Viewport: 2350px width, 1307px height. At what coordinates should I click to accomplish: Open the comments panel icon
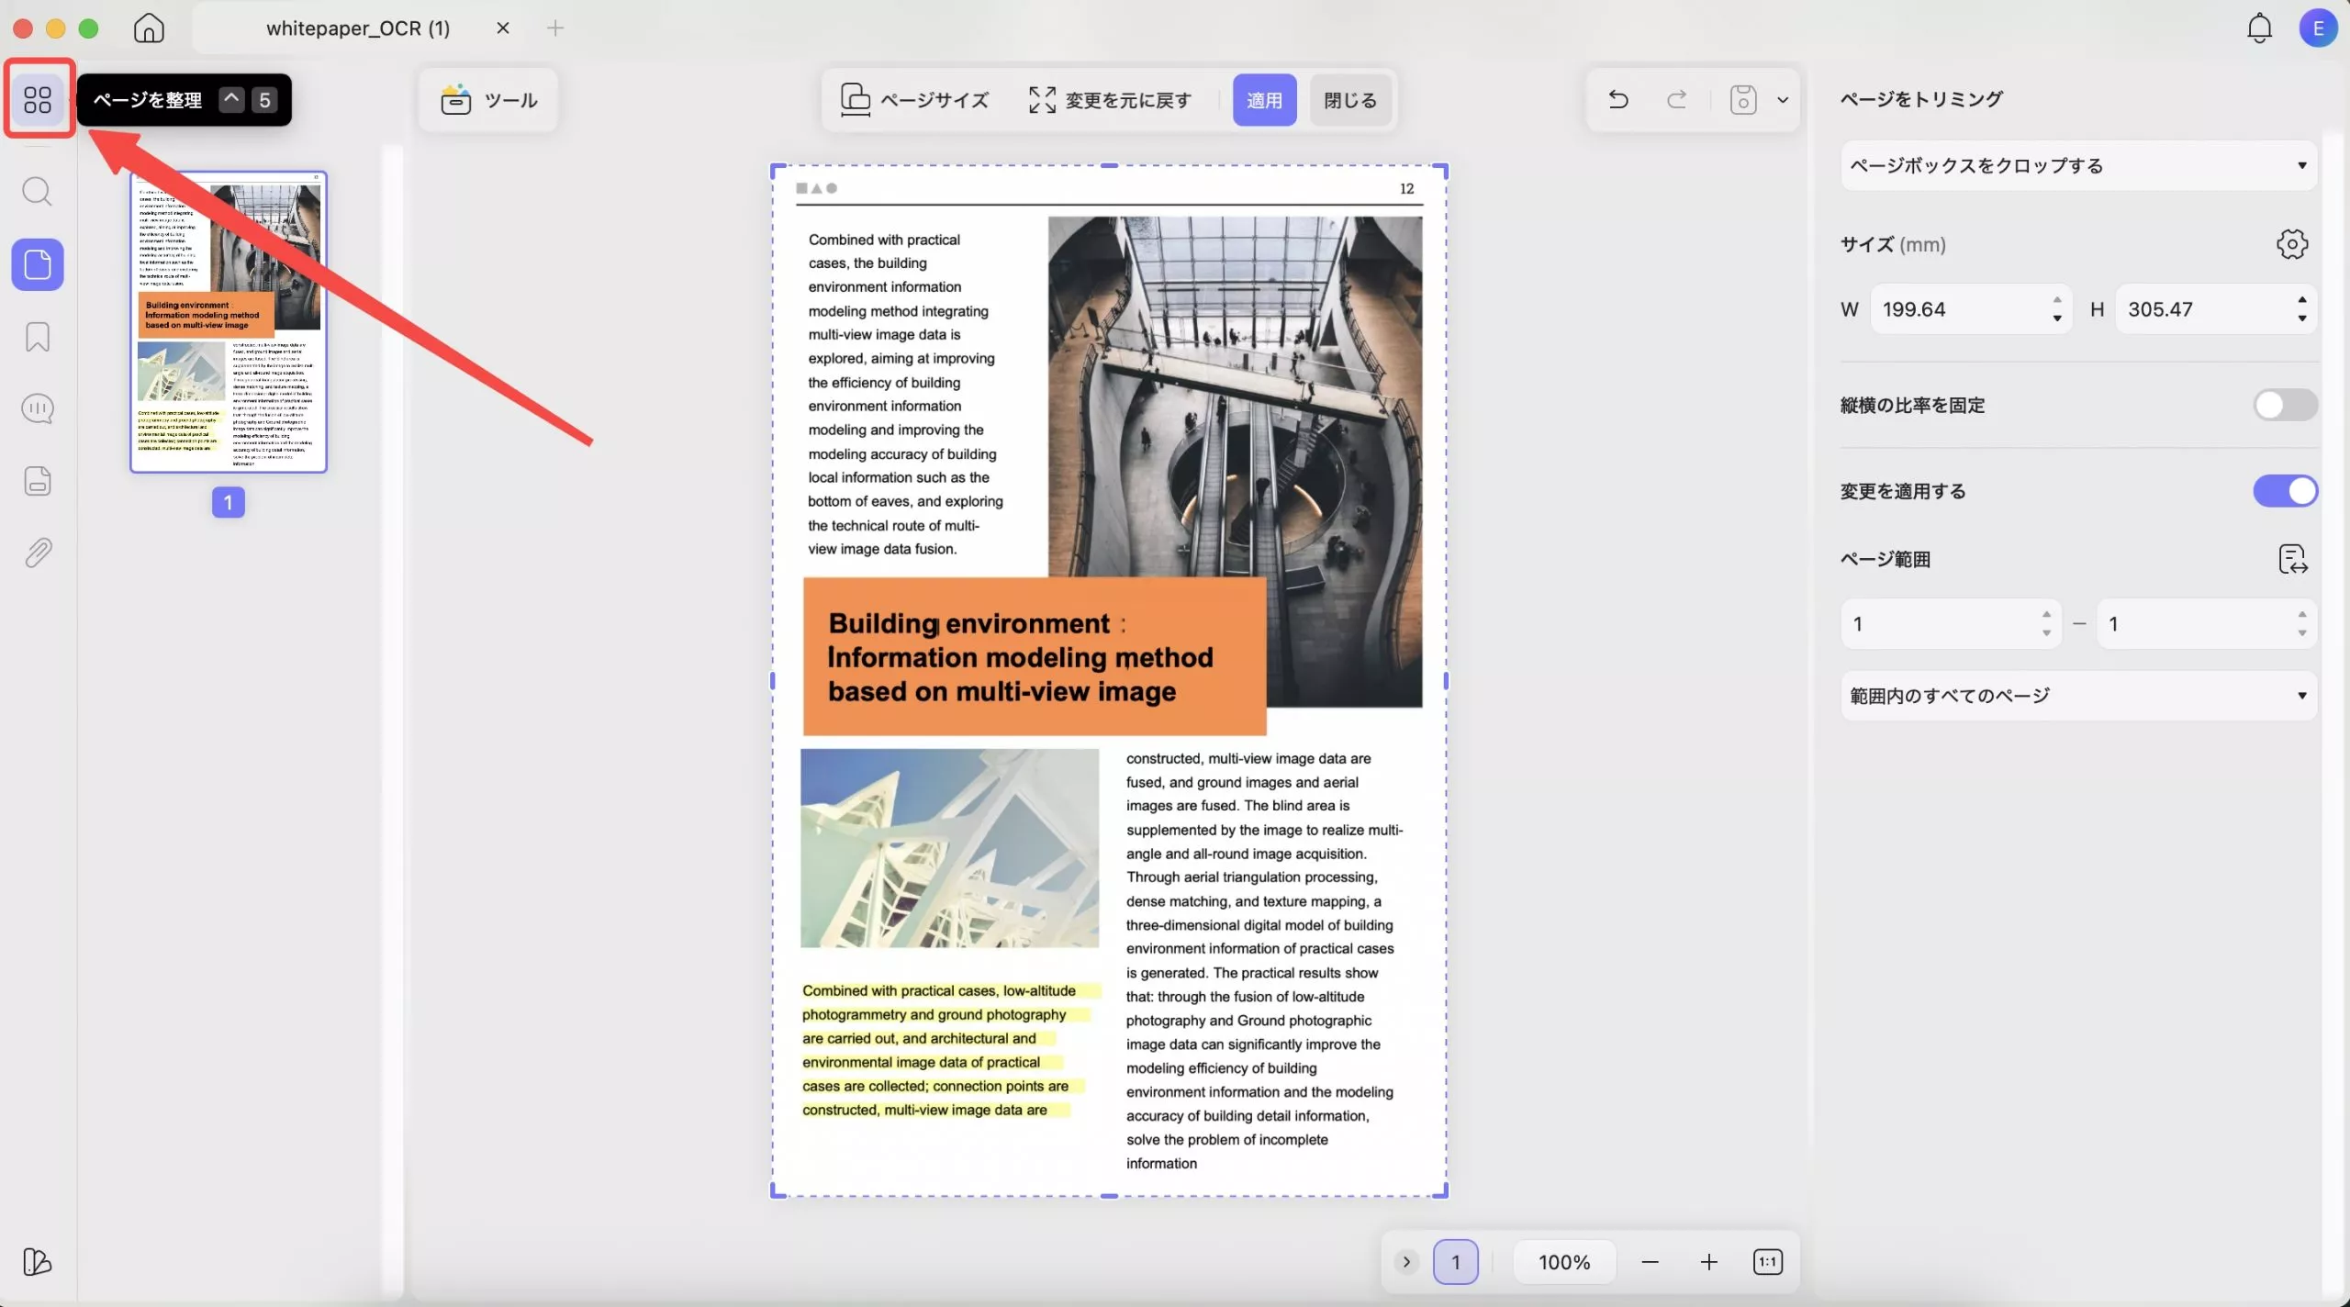(x=38, y=408)
